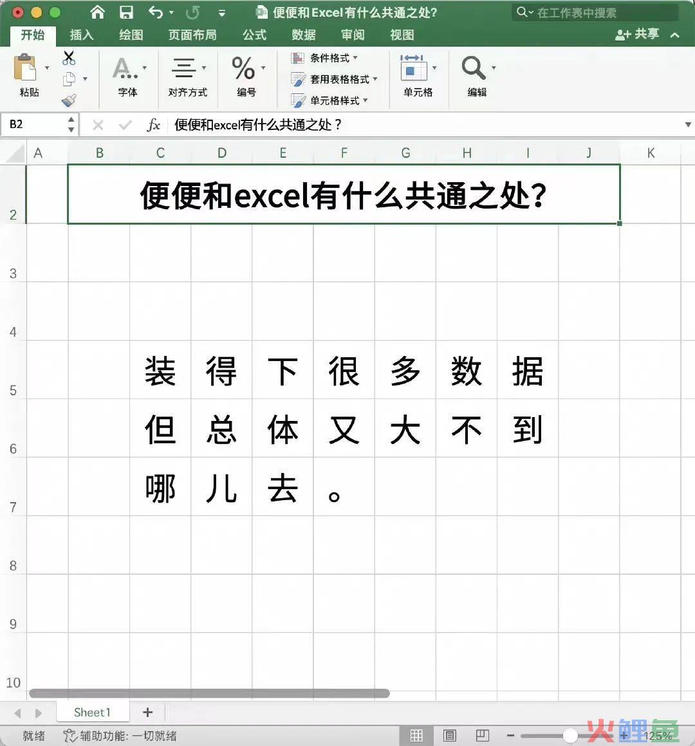695x746 pixels.
Task: Select the merged title cell B2
Action: click(344, 194)
